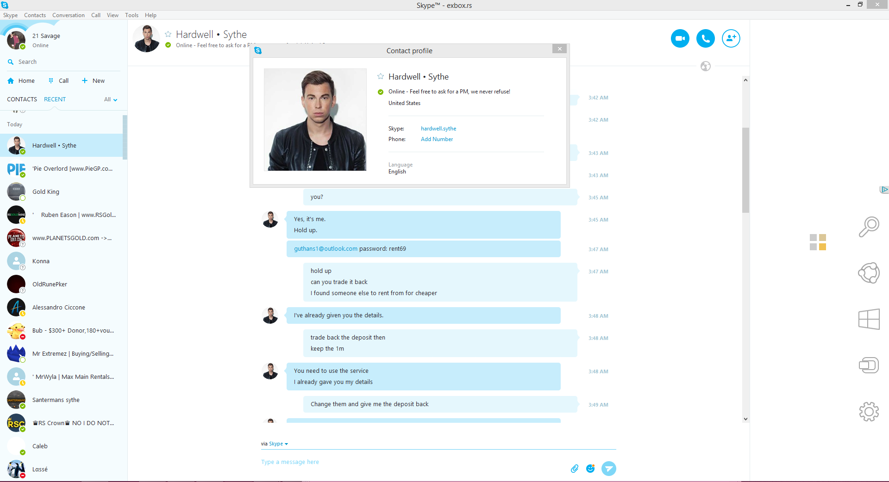889x482 pixels.
Task: Open the Gold King conversation
Action: 62,192
